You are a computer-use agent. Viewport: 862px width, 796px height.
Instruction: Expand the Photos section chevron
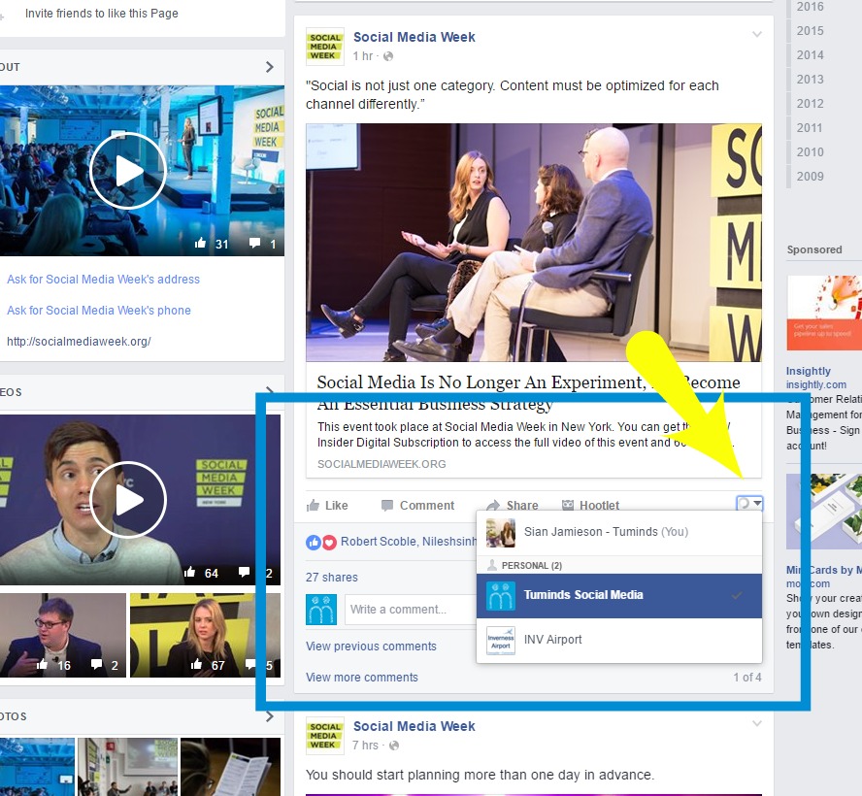270,716
